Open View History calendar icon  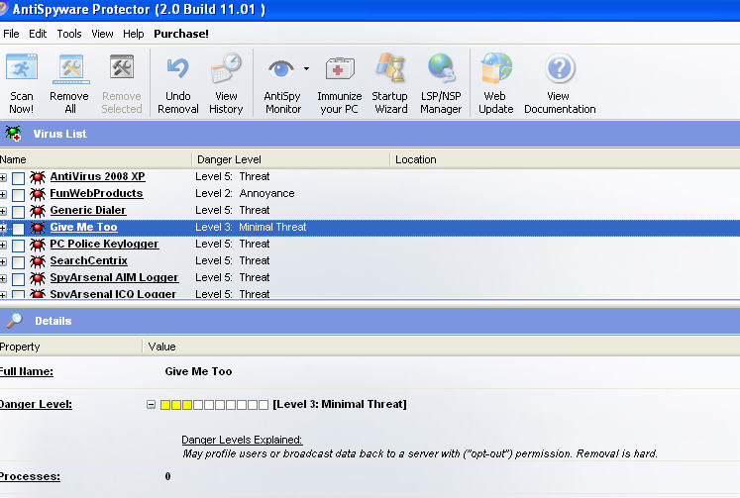pyautogui.click(x=226, y=68)
